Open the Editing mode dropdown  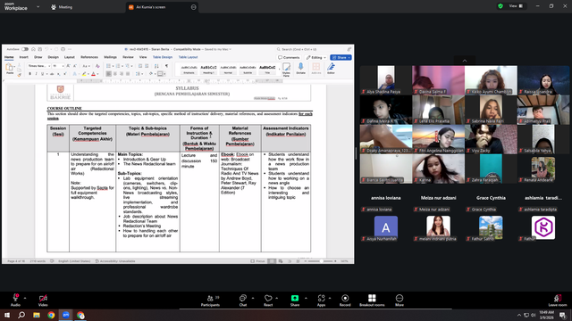tap(315, 57)
